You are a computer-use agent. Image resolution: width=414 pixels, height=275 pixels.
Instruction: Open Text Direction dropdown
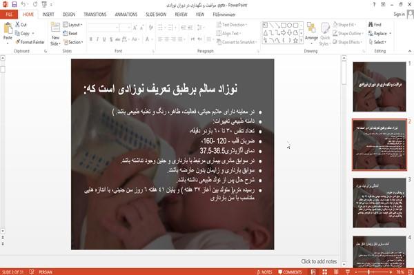click(232, 25)
